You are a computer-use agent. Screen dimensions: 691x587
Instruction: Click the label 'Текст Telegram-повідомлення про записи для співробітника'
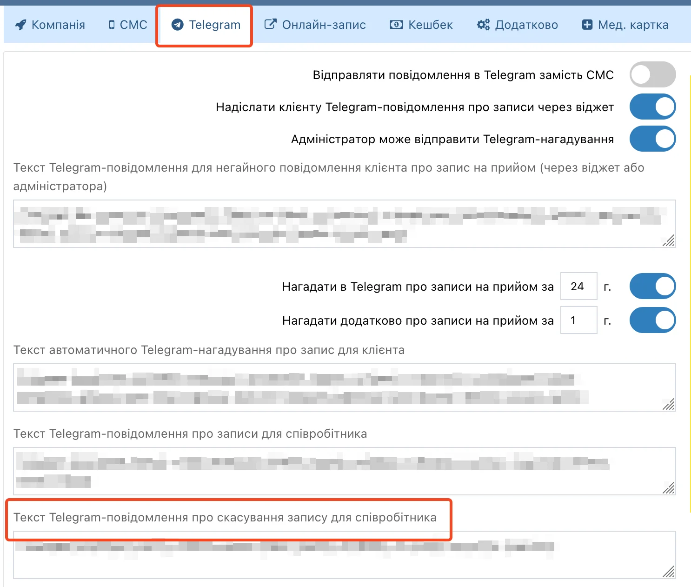(x=190, y=434)
